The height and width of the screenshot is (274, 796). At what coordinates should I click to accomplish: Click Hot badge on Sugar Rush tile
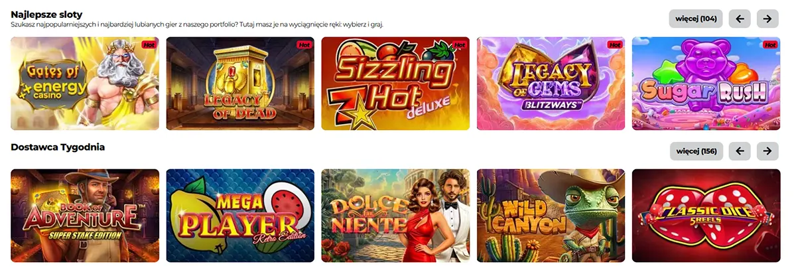pos(770,45)
